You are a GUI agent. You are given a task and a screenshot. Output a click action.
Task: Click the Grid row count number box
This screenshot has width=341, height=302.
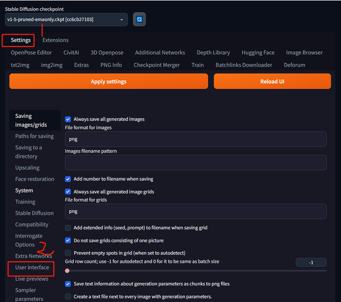(x=310, y=262)
